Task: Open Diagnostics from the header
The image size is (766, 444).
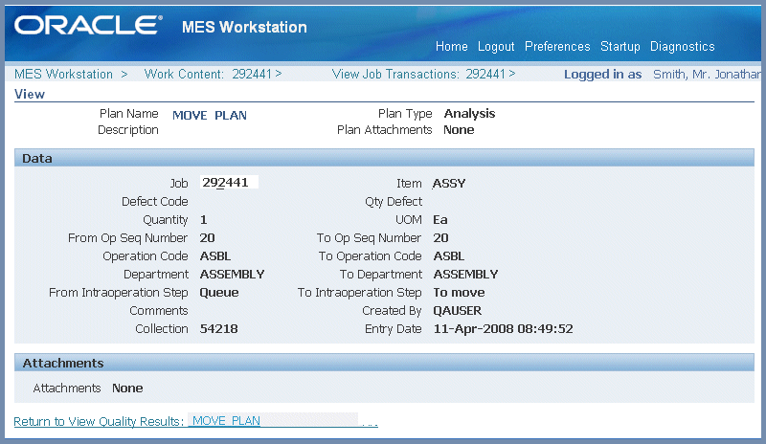Action: (x=682, y=46)
